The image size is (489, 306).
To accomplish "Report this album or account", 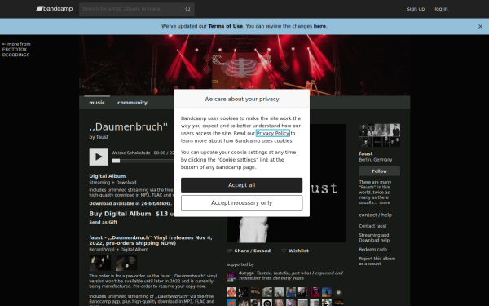I will 377,261.
